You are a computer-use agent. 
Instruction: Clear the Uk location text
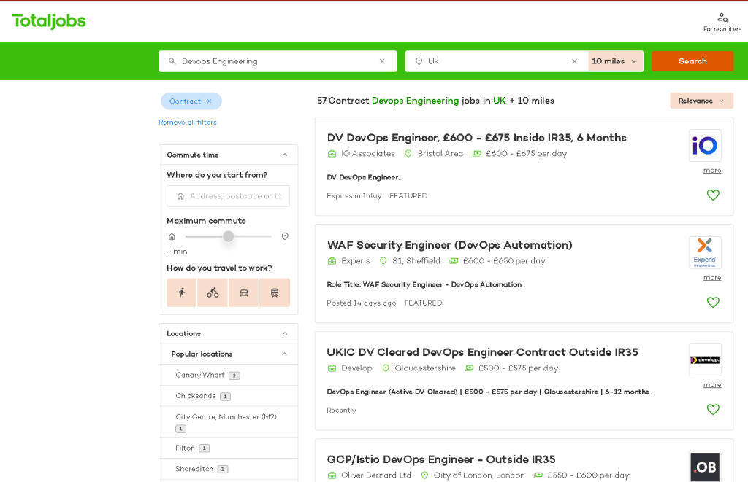pos(574,61)
